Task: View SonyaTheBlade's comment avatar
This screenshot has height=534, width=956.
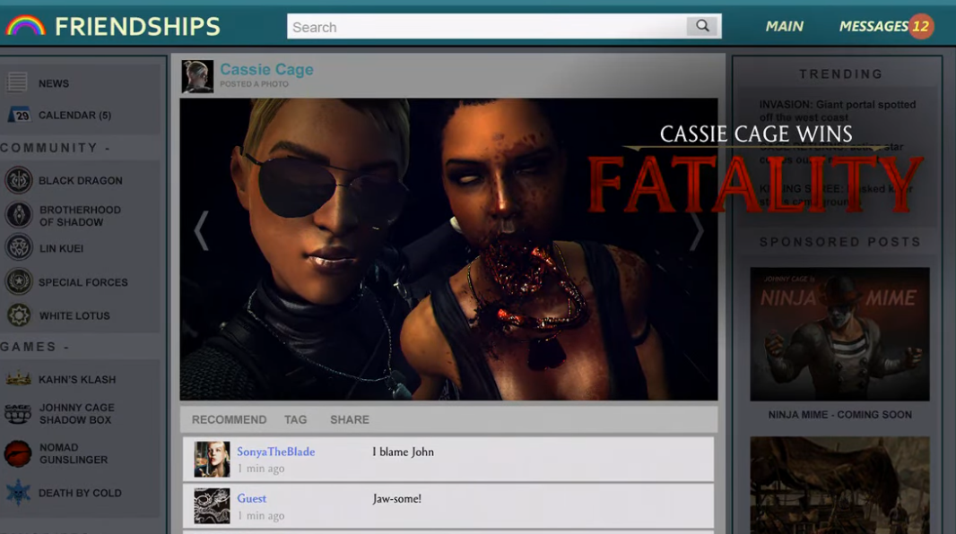Action: click(x=212, y=459)
